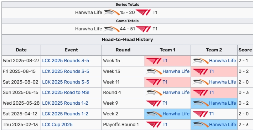
Task: Open the LCK 2025 Rounds 1-2 link for Week 2
Action: pyautogui.click(x=65, y=114)
